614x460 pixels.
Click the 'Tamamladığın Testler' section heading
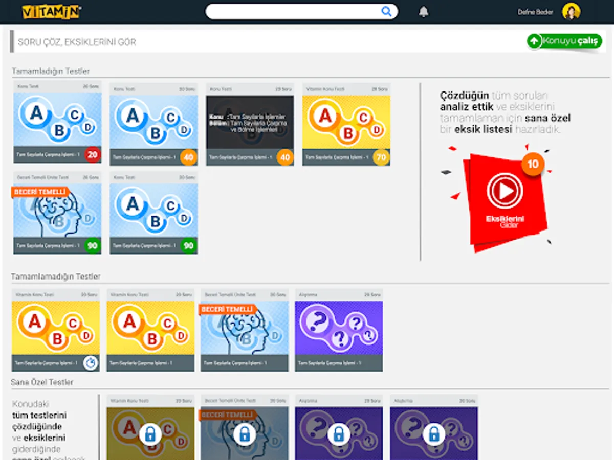click(x=51, y=71)
